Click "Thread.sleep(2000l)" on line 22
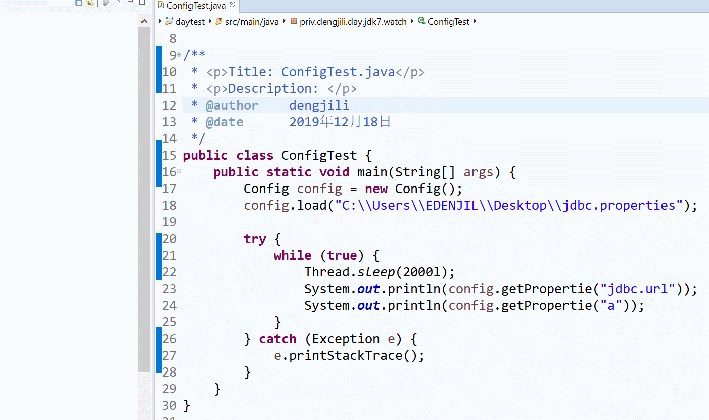 tap(376, 272)
